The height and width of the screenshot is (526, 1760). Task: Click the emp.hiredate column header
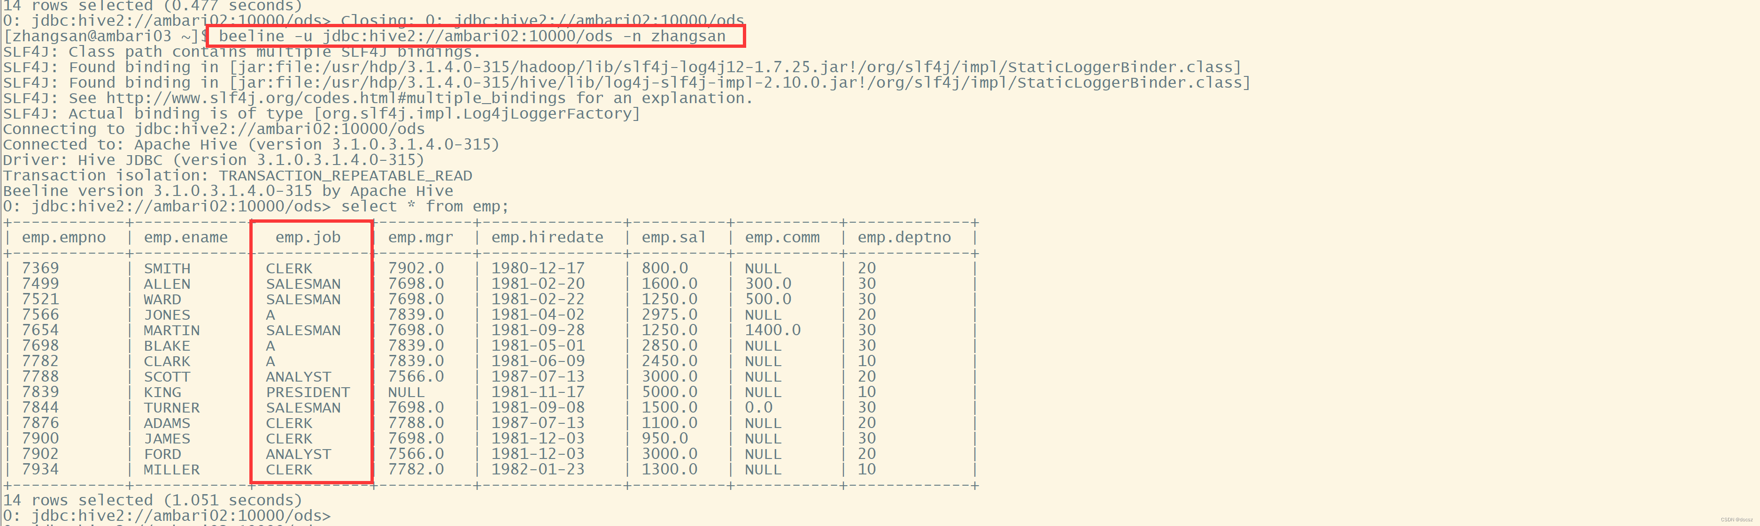(547, 237)
